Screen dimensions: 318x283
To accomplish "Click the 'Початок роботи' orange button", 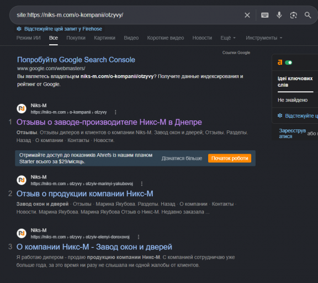I will point(230,158).
